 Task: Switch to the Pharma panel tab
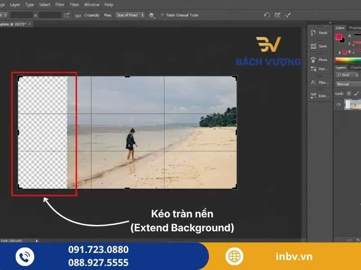click(x=355, y=28)
